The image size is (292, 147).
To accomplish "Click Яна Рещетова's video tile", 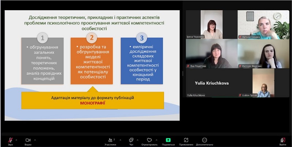I will (x=211, y=54).
